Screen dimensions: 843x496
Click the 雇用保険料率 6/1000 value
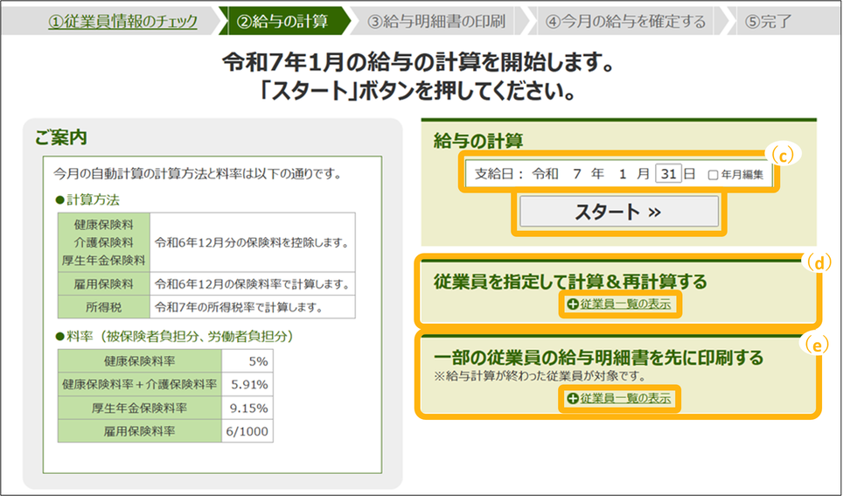click(x=247, y=431)
